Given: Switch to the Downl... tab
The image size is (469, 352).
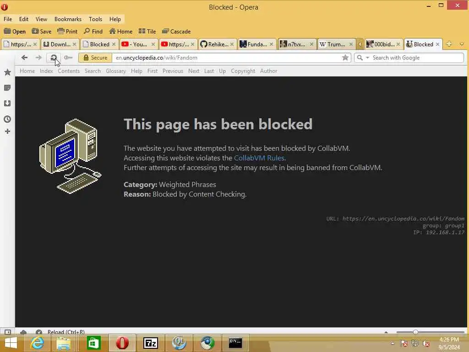Looking at the screenshot, I should point(60,44).
